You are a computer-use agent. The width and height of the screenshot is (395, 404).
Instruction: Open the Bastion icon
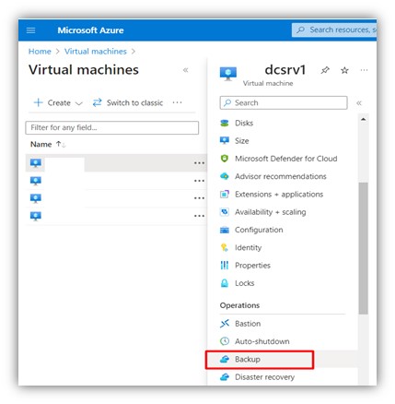(225, 324)
